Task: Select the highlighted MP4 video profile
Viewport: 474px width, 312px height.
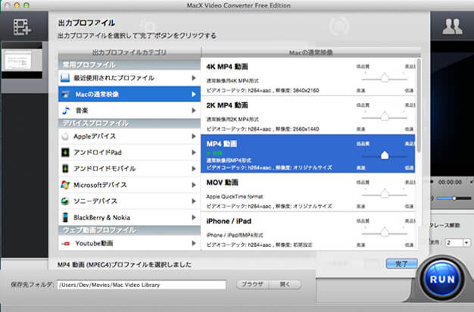Action: click(308, 154)
